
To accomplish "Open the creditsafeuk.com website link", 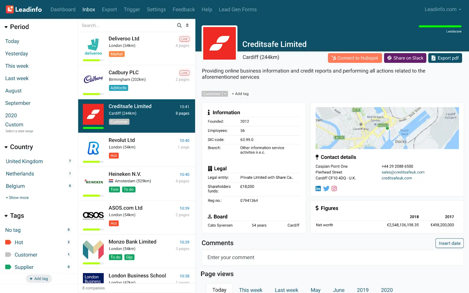I will [397, 178].
